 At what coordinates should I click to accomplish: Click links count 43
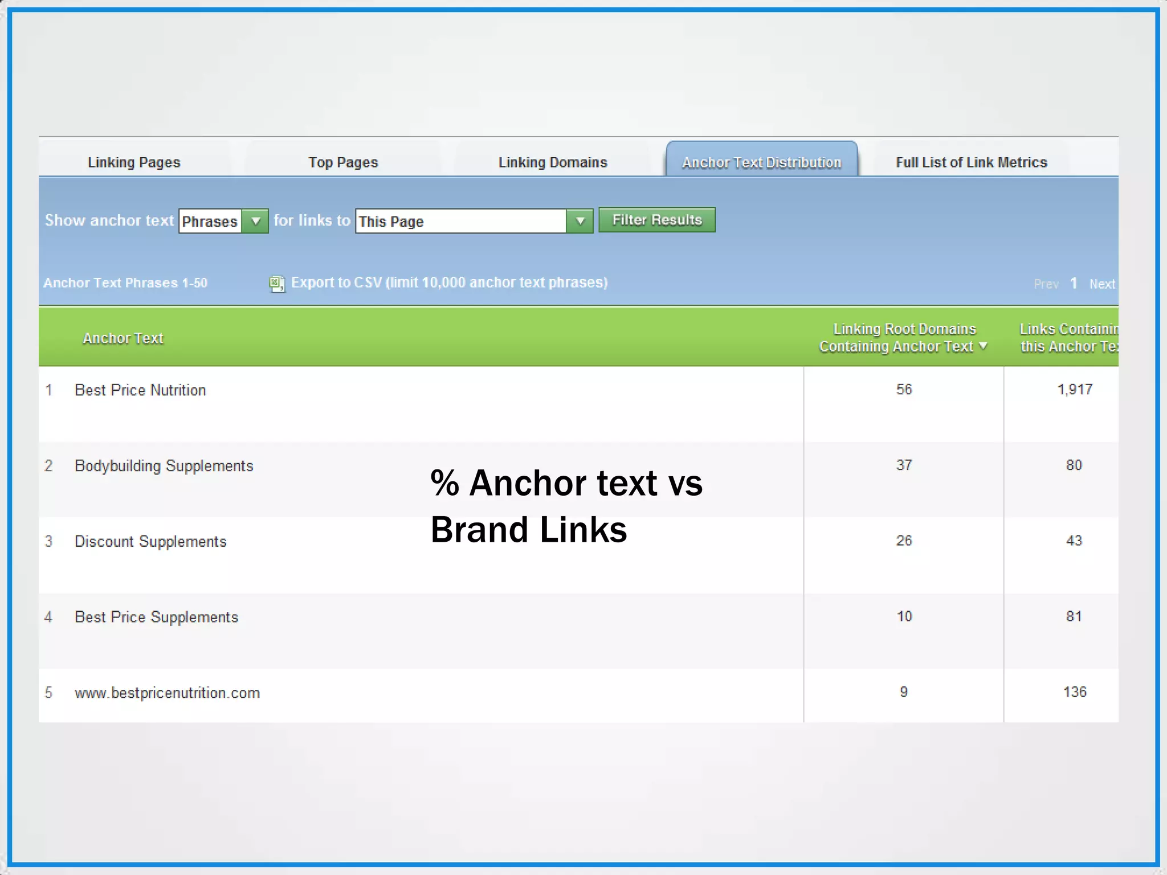click(x=1074, y=541)
